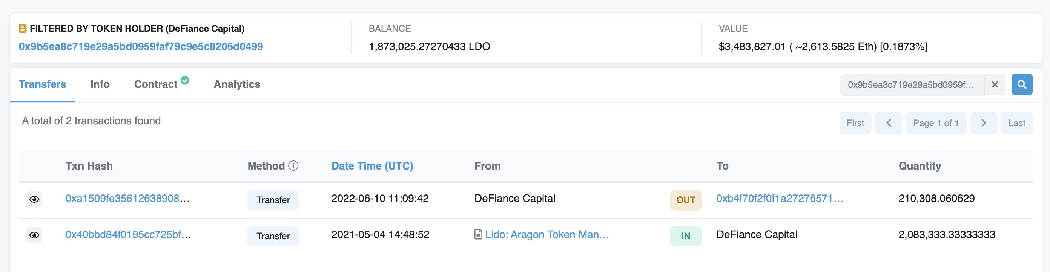The height and width of the screenshot is (272, 1050).
Task: Click the Method info circle icon
Action: click(x=293, y=166)
